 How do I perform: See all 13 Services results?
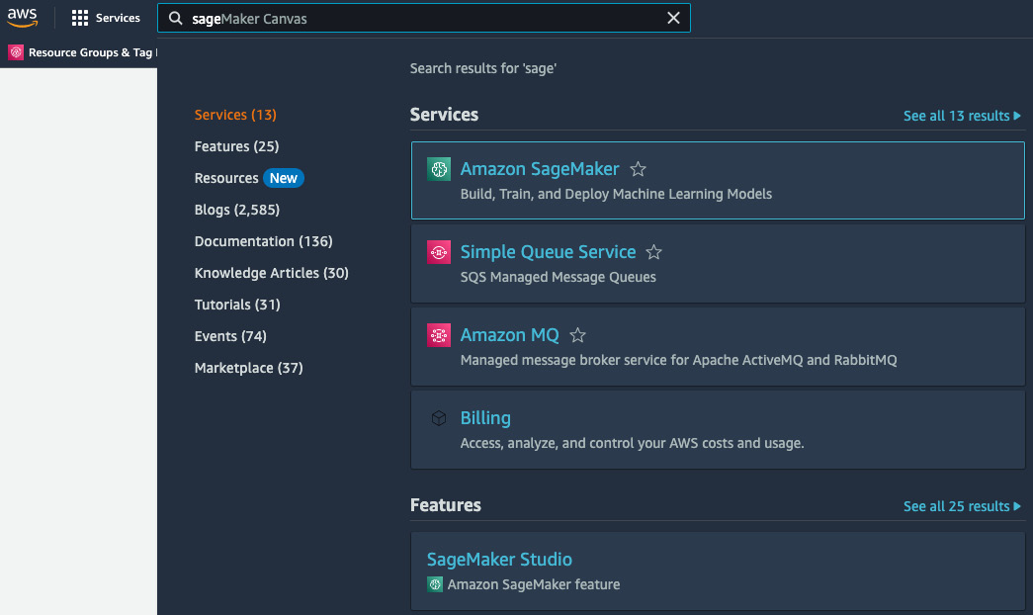tap(962, 116)
